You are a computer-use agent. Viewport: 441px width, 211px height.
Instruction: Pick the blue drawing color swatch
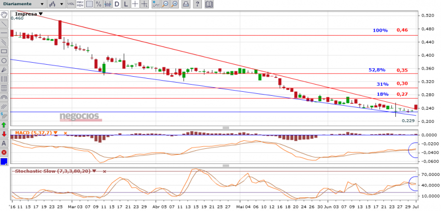tap(4, 162)
